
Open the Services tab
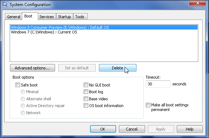pos(46,17)
